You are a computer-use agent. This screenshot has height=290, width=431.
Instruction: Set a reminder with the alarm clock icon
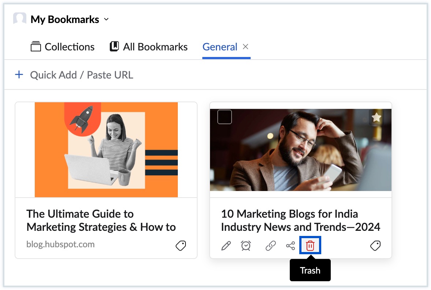246,246
